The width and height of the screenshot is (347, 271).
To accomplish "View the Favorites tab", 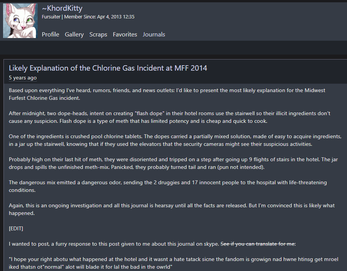I will [x=125, y=35].
